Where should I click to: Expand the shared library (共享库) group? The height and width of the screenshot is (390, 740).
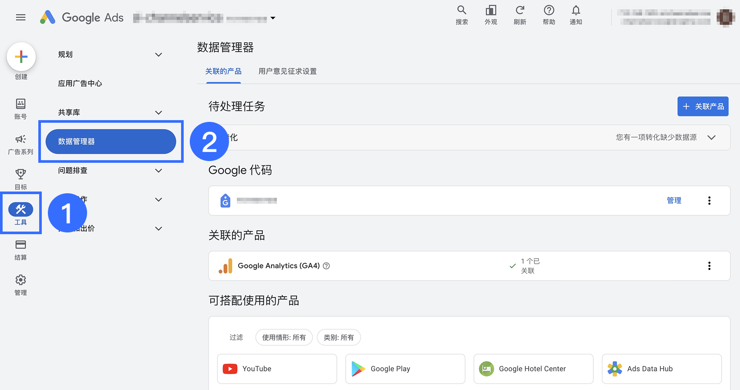point(158,112)
